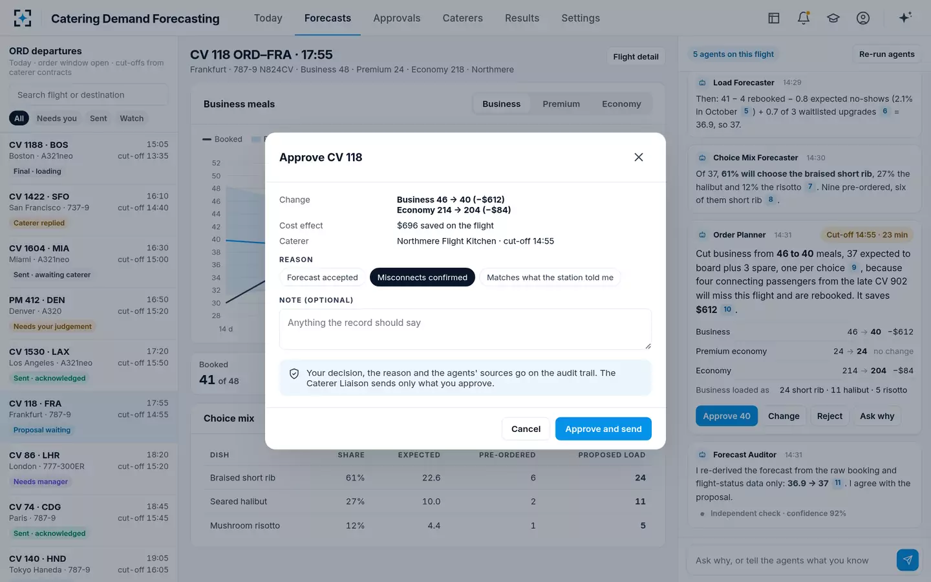The width and height of the screenshot is (931, 582).
Task: Open source citation 7 in Choice Mix Forecaster
Action: point(810,187)
